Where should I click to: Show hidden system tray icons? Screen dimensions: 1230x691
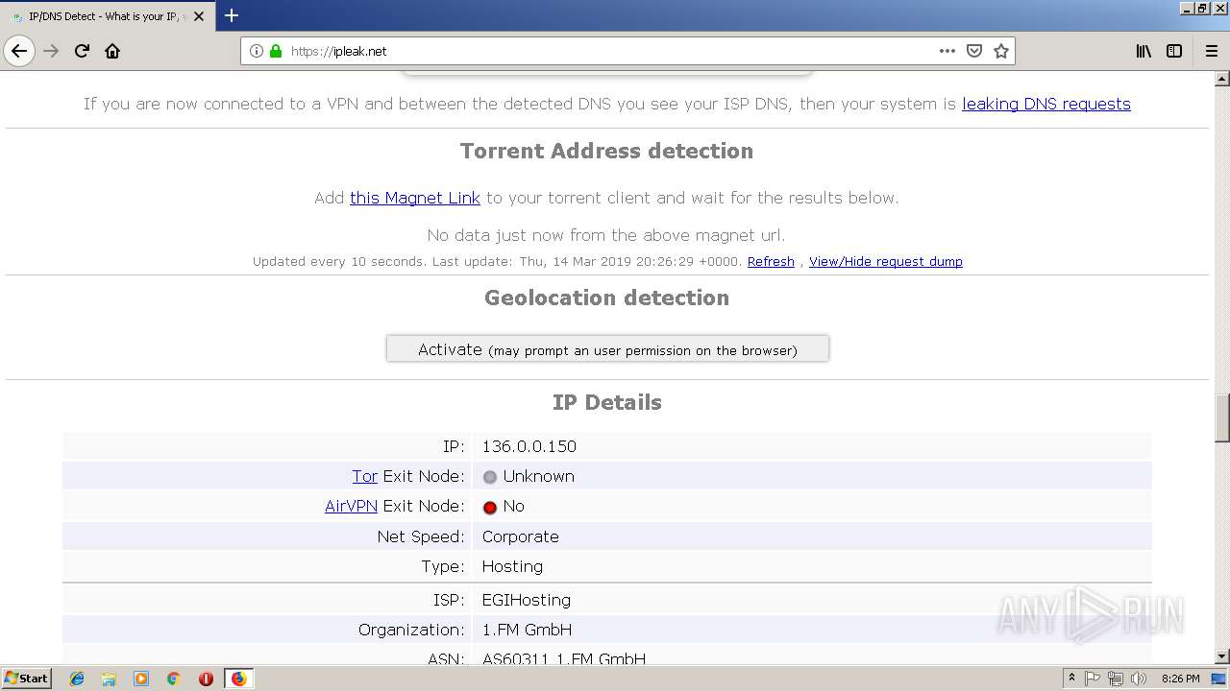[1071, 679]
